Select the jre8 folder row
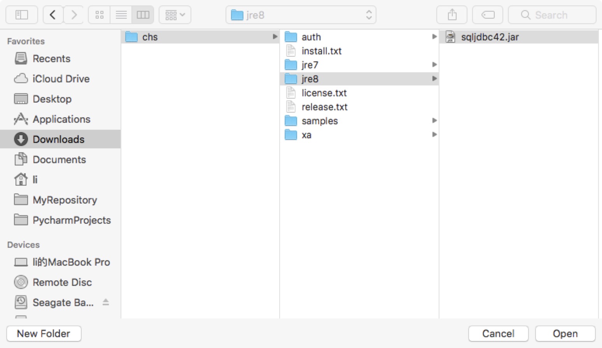The image size is (602, 348). [x=359, y=79]
